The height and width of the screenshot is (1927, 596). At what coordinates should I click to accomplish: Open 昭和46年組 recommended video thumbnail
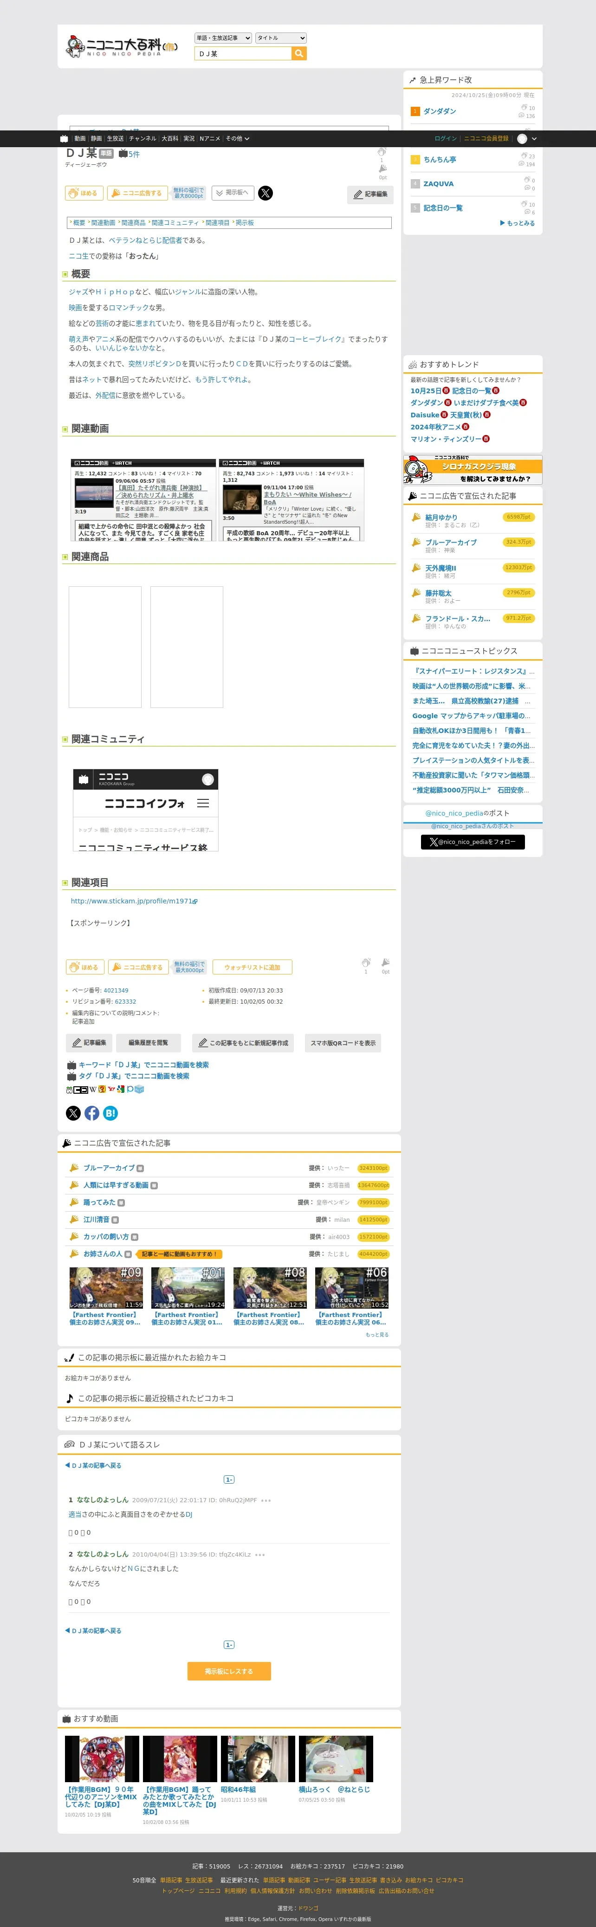pyautogui.click(x=258, y=1758)
